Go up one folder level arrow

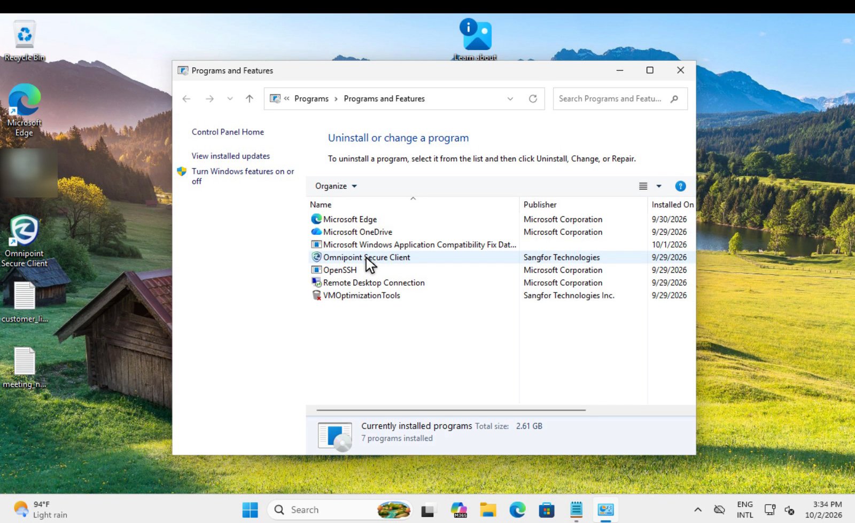249,99
